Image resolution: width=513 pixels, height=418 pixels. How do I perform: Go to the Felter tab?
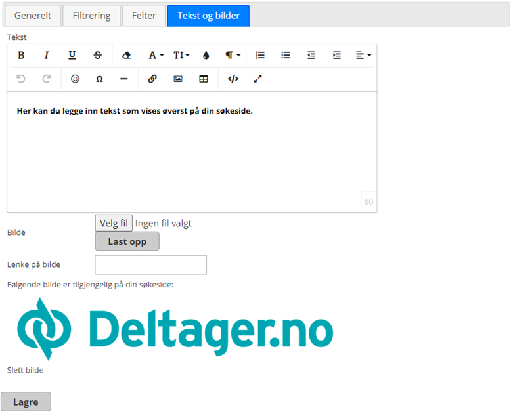(144, 16)
